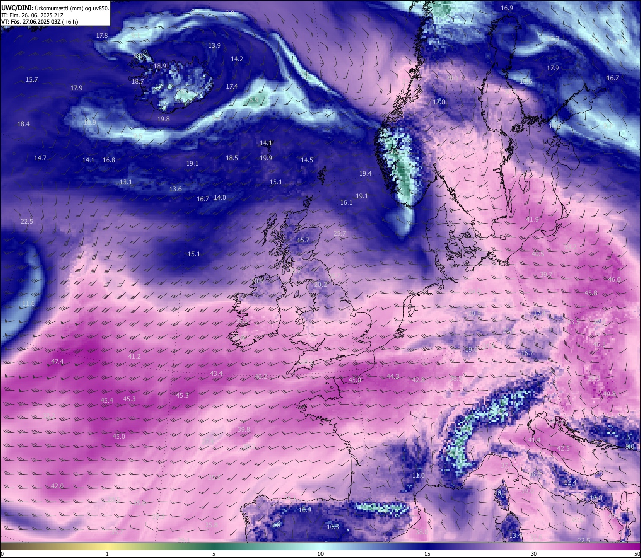Click the 14.5 value
The width and height of the screenshot is (641, 558).
(x=307, y=160)
